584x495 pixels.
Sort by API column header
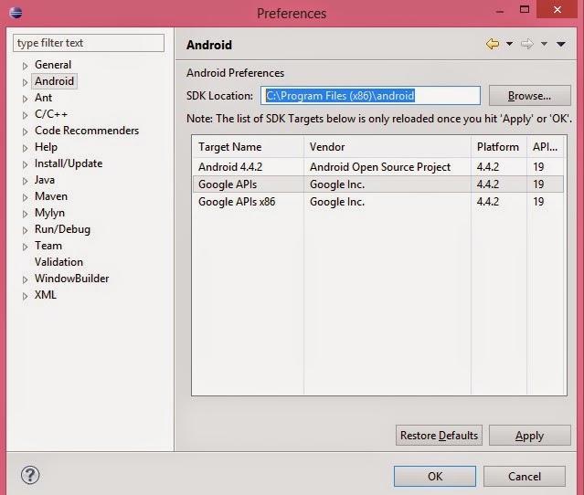click(546, 147)
